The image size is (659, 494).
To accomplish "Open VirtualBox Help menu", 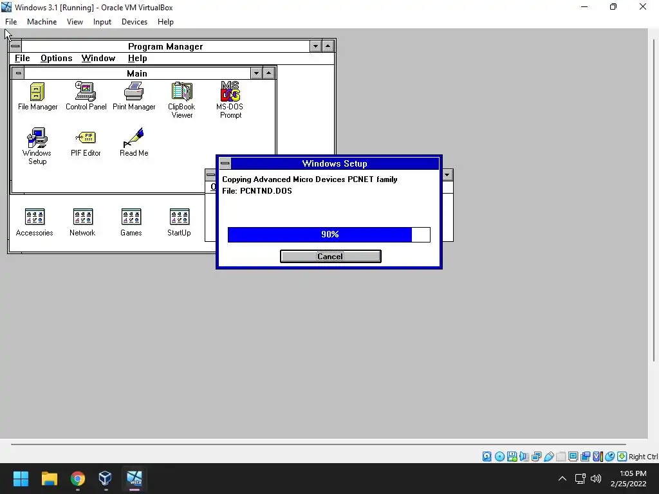I will tap(165, 22).
